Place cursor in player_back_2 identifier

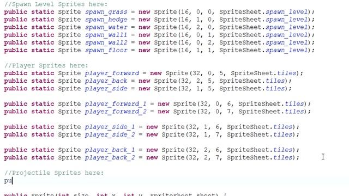(x=110, y=157)
